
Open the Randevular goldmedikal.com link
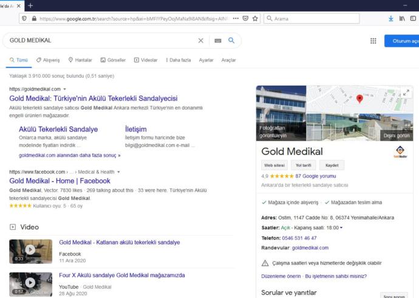(310, 248)
